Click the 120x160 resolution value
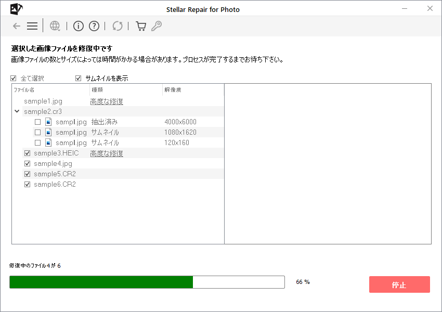 tap(177, 142)
